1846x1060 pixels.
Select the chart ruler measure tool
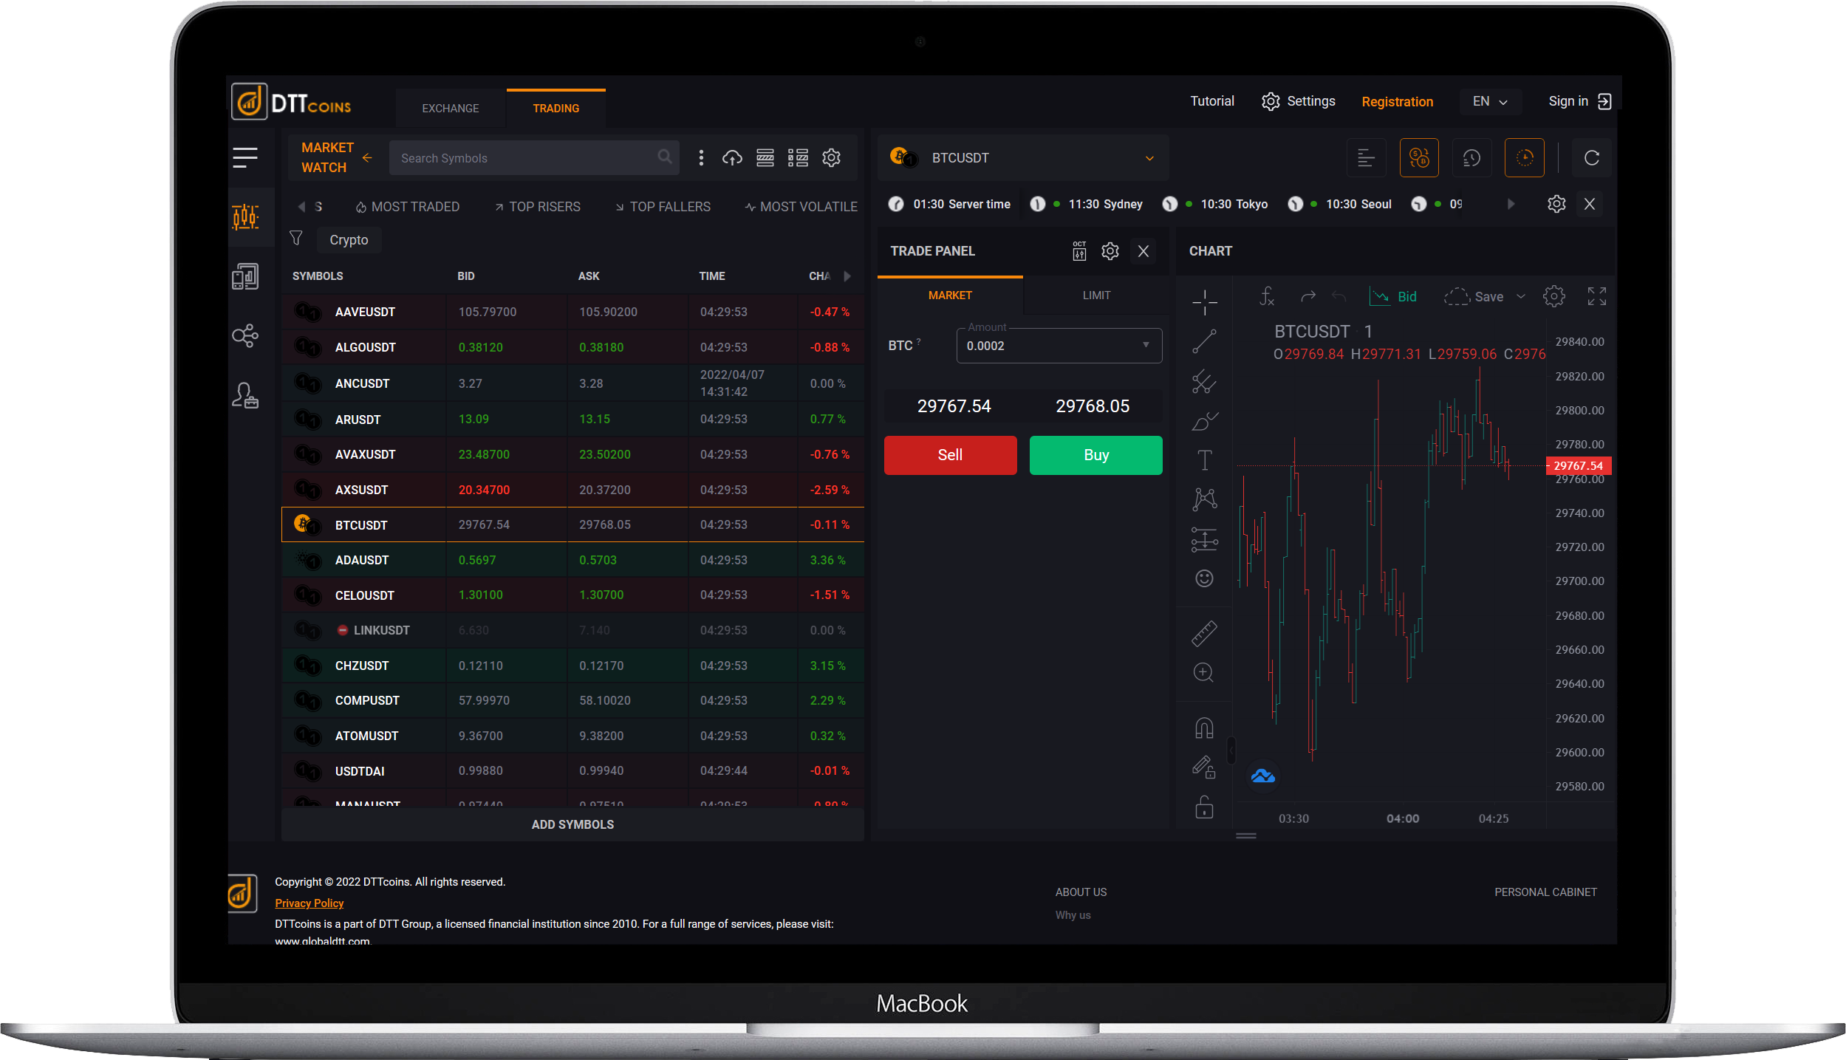tap(1205, 634)
